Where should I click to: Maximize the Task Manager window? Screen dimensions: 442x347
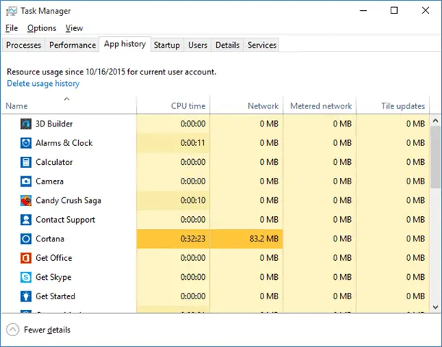[394, 11]
